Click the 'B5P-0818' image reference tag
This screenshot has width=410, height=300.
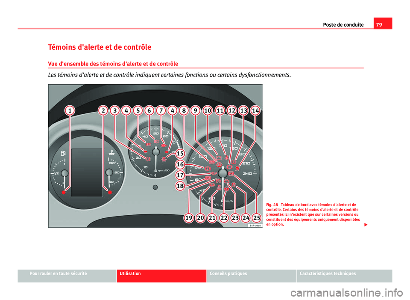[255, 226]
